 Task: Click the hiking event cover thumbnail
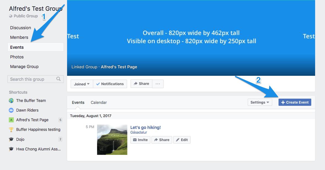pos(112,139)
